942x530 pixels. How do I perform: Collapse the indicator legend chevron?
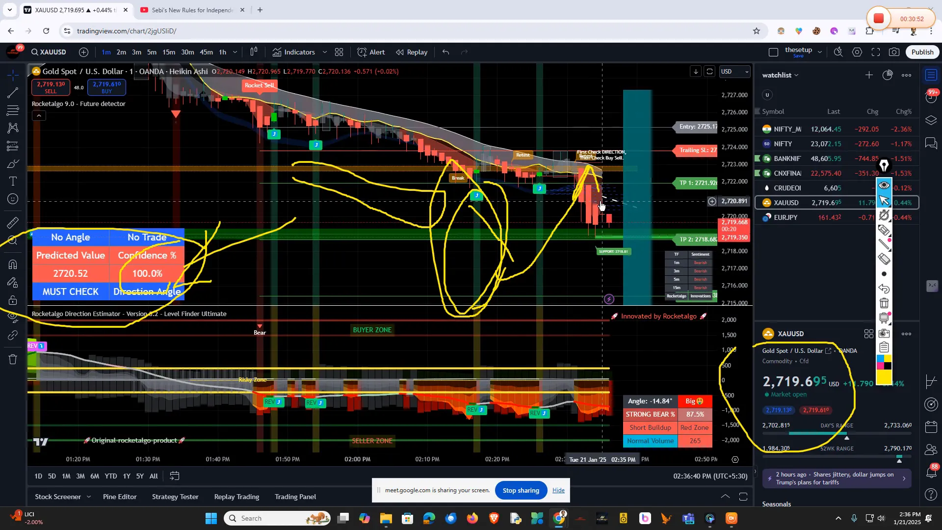tap(39, 116)
